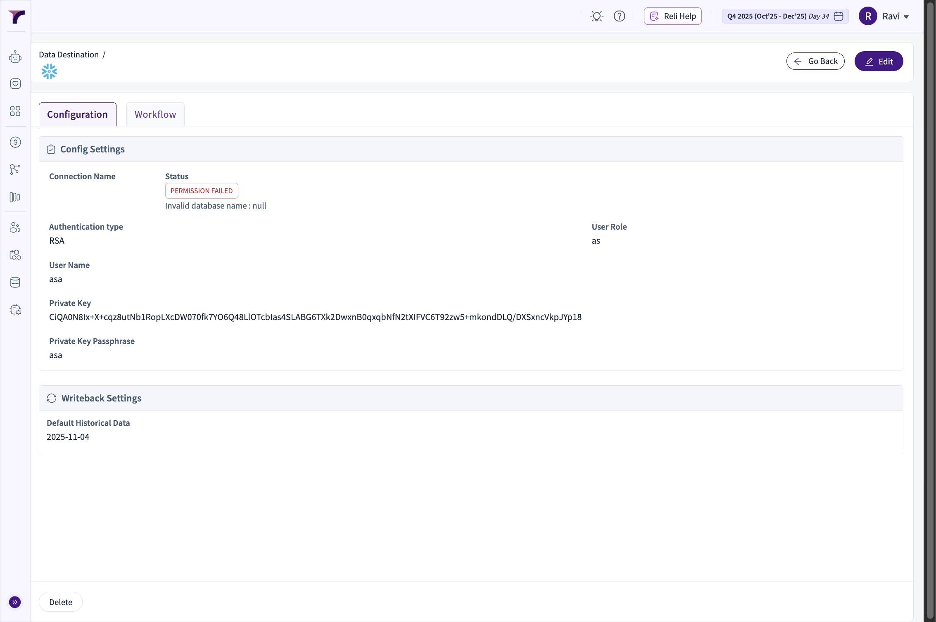936x622 pixels.
Task: Select the Configuration tab
Action: coord(77,114)
